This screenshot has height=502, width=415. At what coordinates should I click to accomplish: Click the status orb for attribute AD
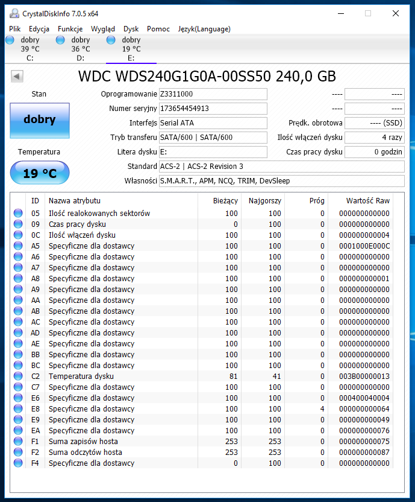18,332
